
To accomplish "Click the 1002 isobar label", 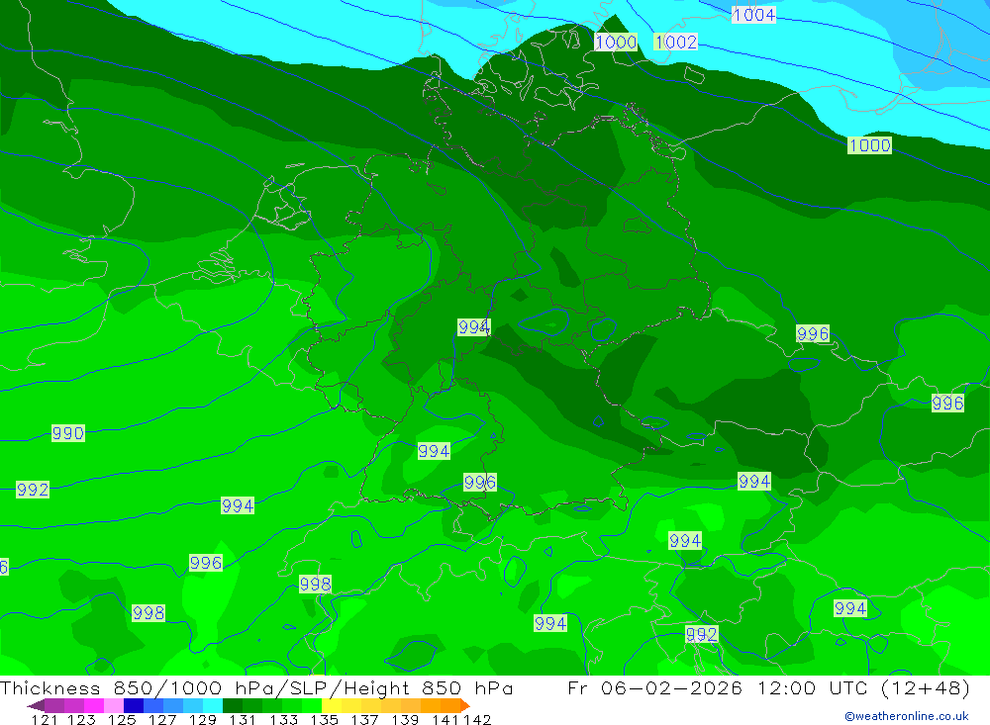I will click(676, 43).
